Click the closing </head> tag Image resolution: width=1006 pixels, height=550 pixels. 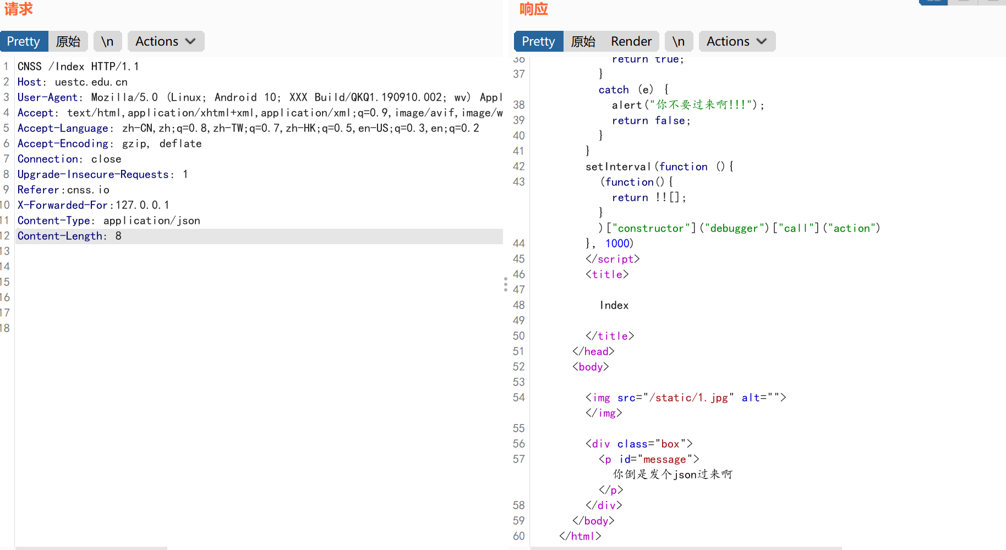pos(593,351)
